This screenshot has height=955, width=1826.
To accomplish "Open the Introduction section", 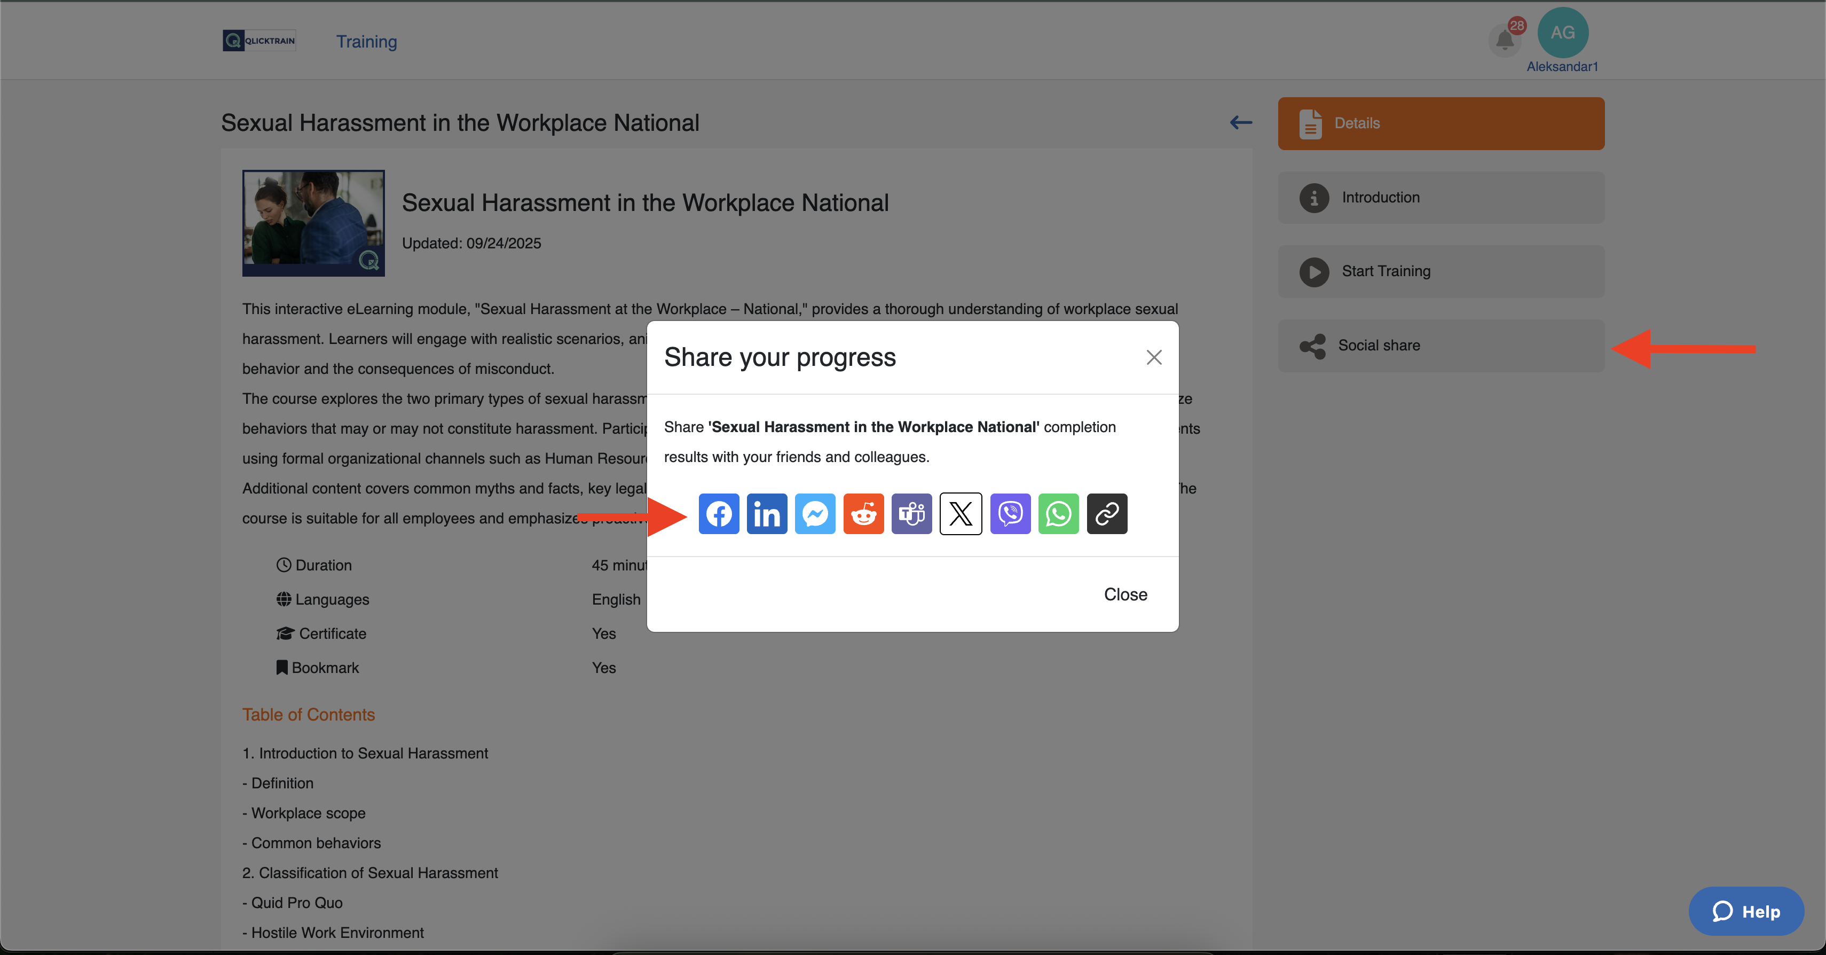I will pyautogui.click(x=1441, y=198).
